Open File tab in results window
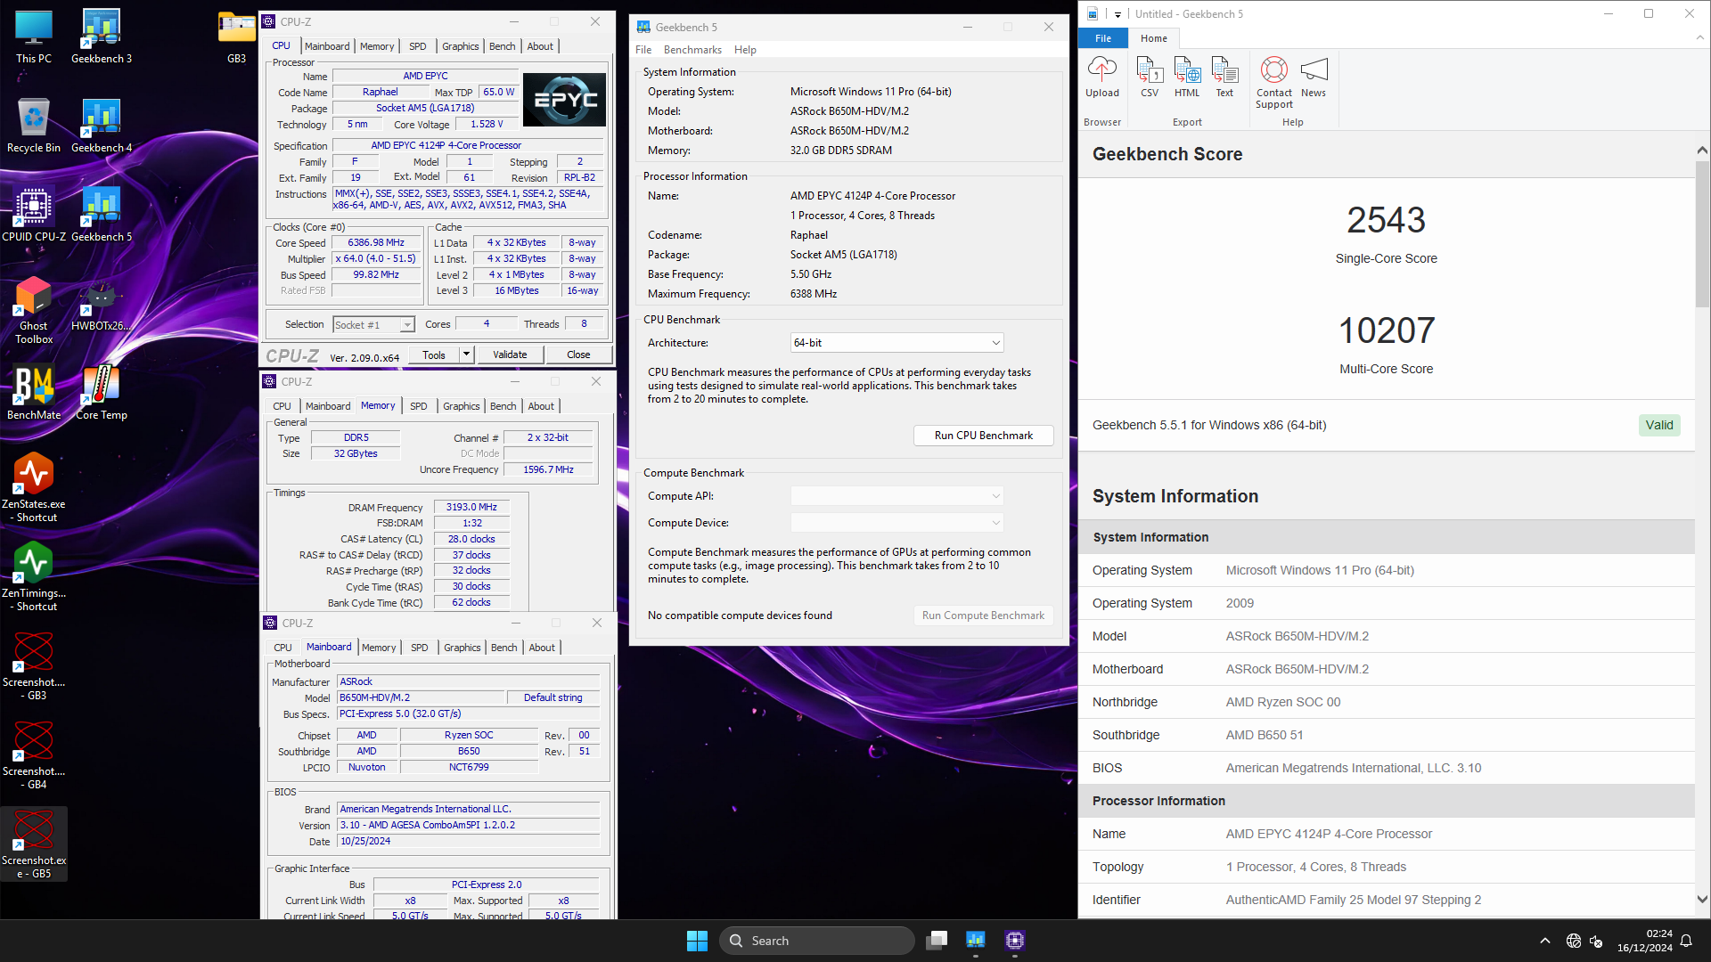Viewport: 1711px width, 962px height. (1103, 38)
